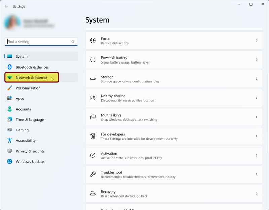This screenshot has height=210, width=269.
Task: Click the Windows Update sync icon
Action: (10, 162)
